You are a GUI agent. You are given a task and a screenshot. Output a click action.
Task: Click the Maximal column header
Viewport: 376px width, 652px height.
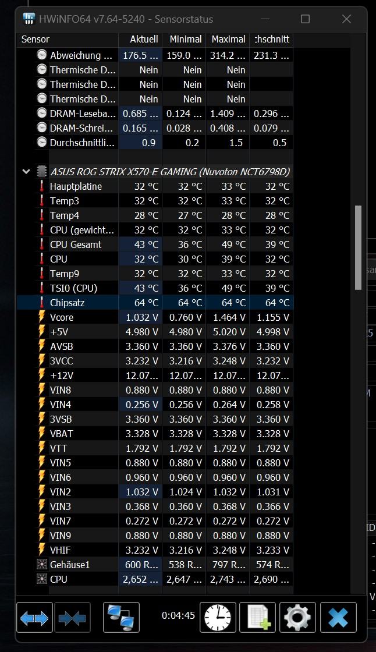tap(228, 40)
